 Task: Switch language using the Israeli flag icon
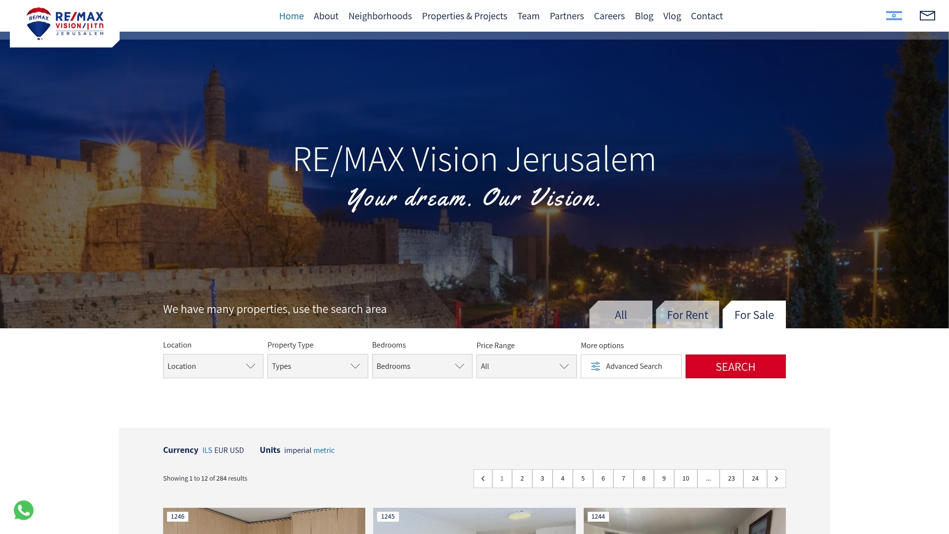[x=894, y=15]
